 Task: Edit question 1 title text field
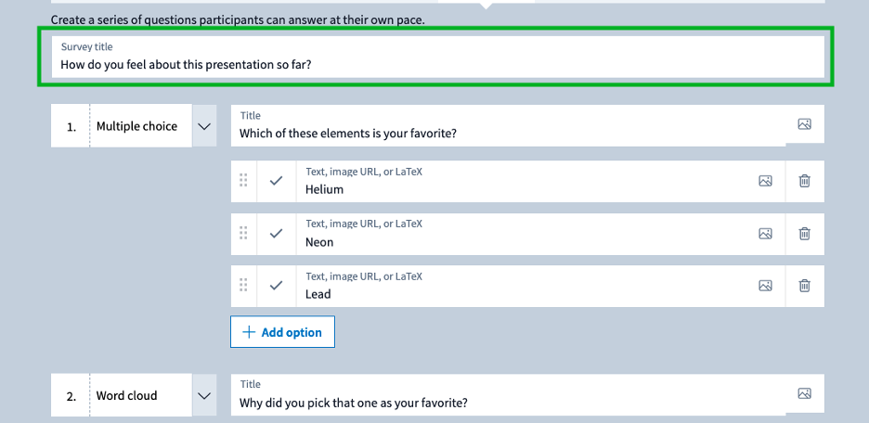[508, 125]
